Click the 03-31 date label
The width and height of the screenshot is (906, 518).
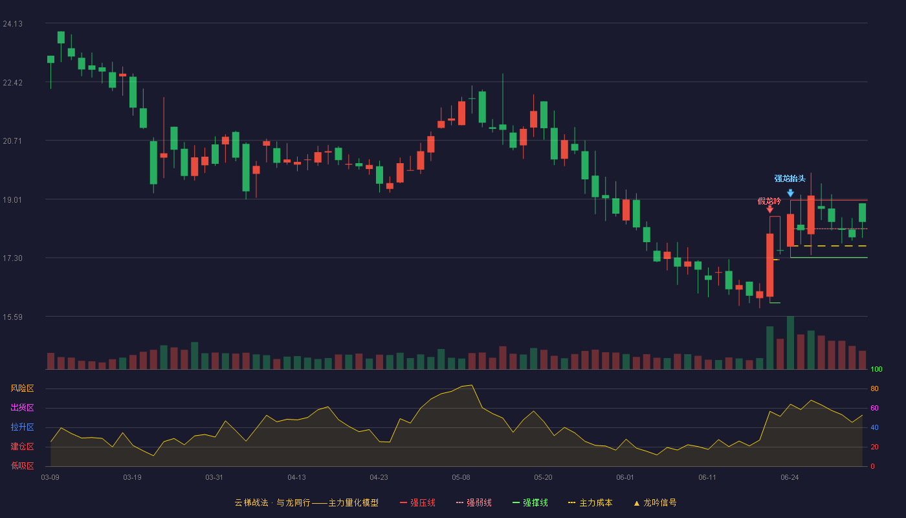click(214, 477)
